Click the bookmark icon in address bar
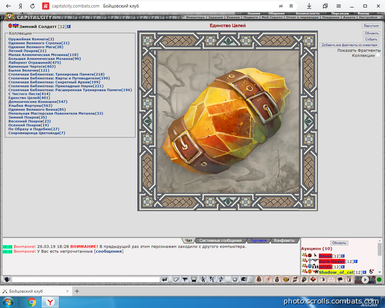Image resolution: width=385 pixels, height=308 pixels. pos(291,6)
